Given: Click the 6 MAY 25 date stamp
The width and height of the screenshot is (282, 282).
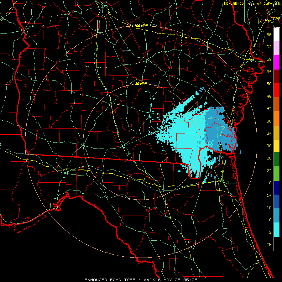Looking at the screenshot, I should point(170,280).
